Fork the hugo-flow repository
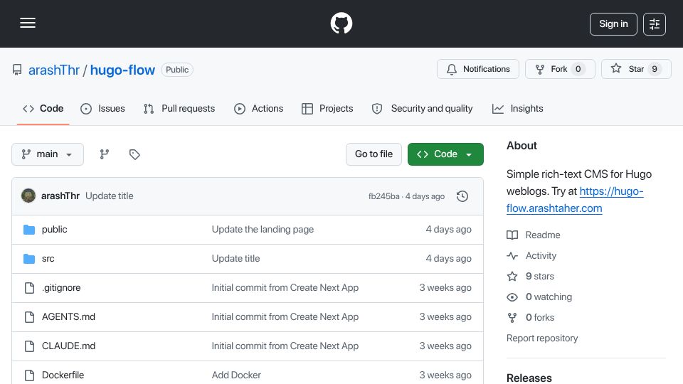This screenshot has width=683, height=384. 560,69
